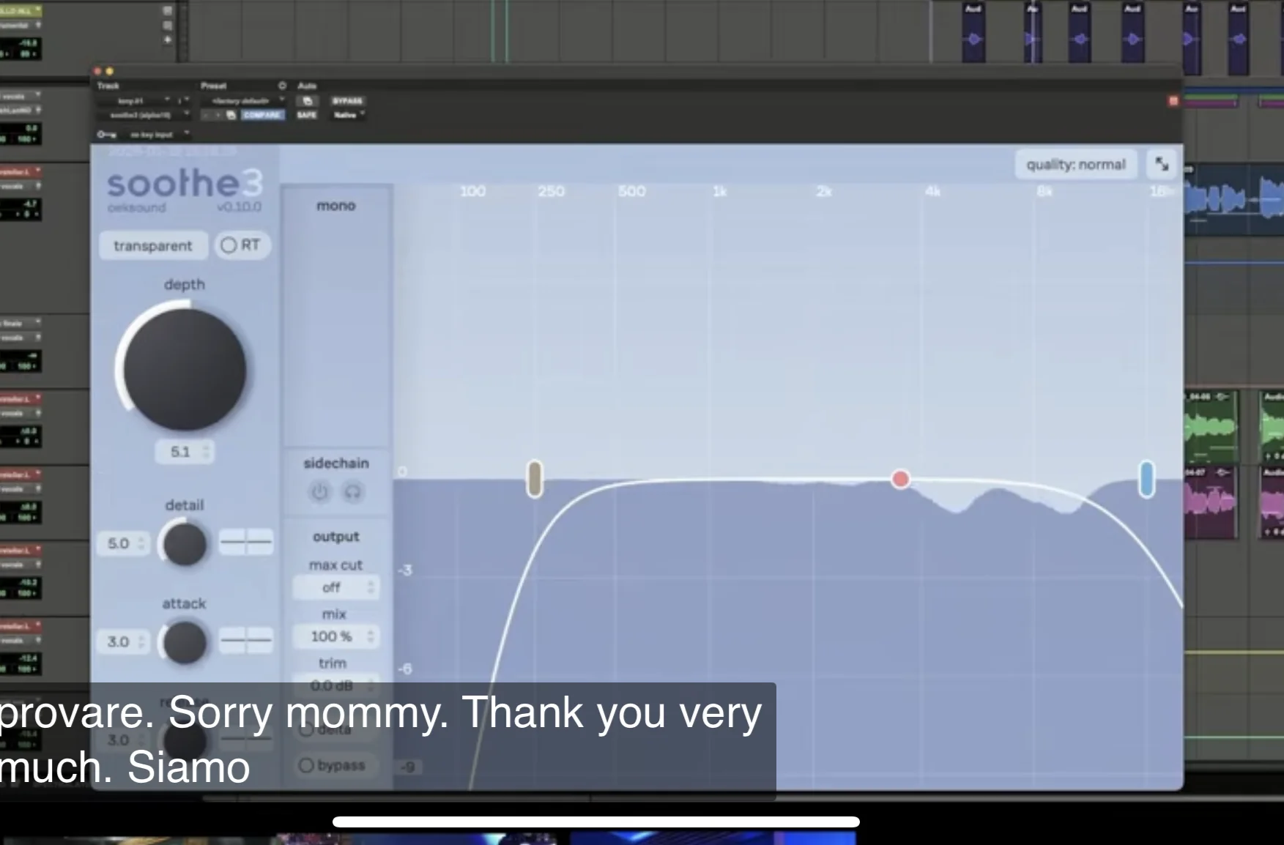Select the pink audio clip in Pro Tools timeline
This screenshot has width=1284, height=845.
(x=1211, y=502)
